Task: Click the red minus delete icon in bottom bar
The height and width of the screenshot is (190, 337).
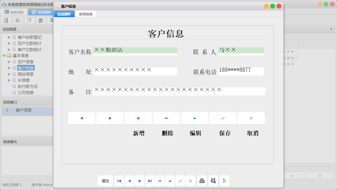Action: (x=160, y=181)
